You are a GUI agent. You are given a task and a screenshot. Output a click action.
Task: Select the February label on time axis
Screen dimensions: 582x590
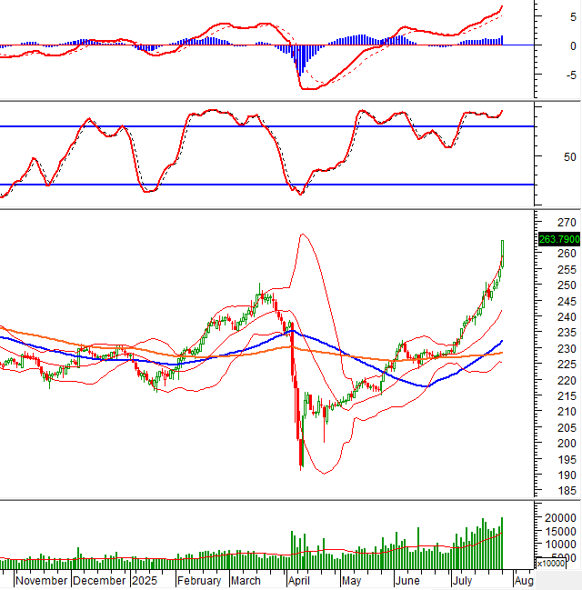(x=199, y=581)
